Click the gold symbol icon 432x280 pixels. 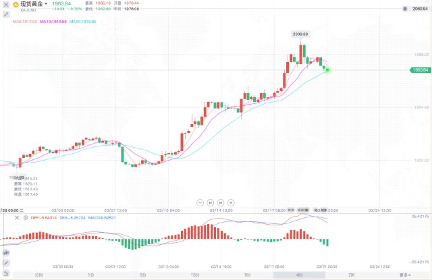coord(13,5)
